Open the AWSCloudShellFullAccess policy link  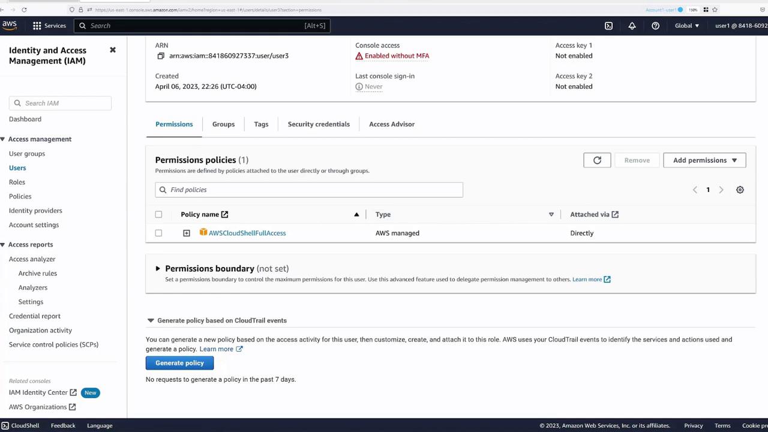(x=247, y=233)
